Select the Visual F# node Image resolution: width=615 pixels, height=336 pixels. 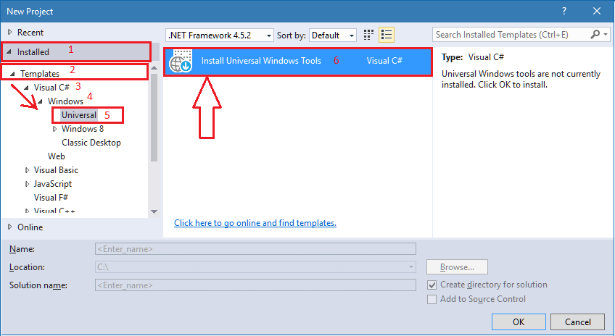coord(51,198)
